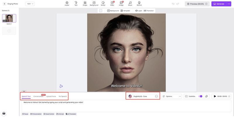Click the Record icon

click(139, 3)
